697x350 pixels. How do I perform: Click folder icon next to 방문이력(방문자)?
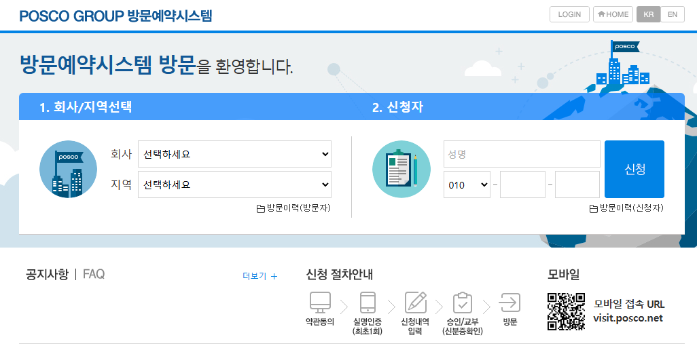(261, 208)
